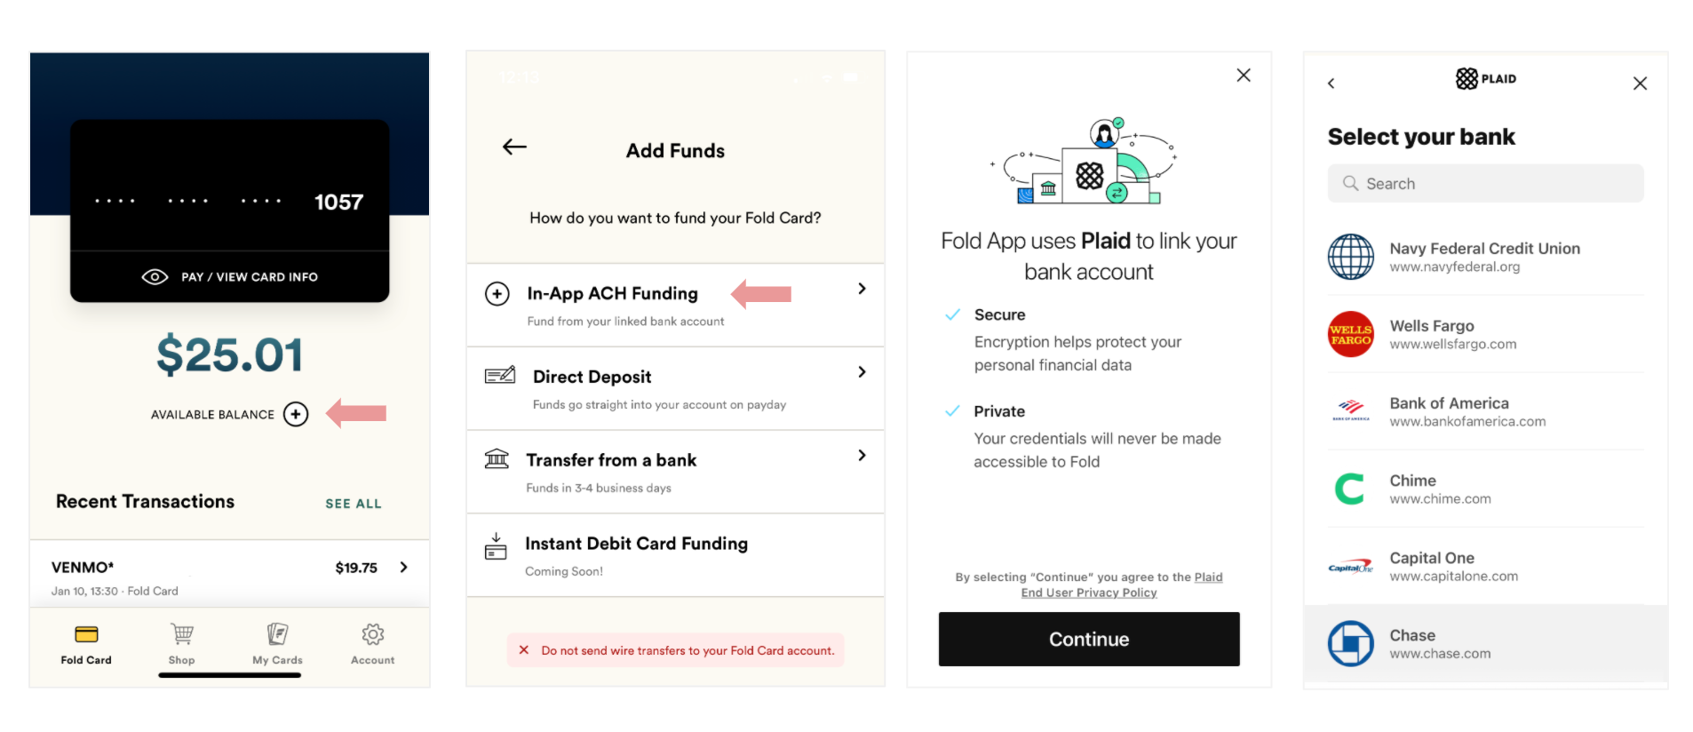Go back using the Add Funds arrow
This screenshot has height=732, width=1693.
514,147
